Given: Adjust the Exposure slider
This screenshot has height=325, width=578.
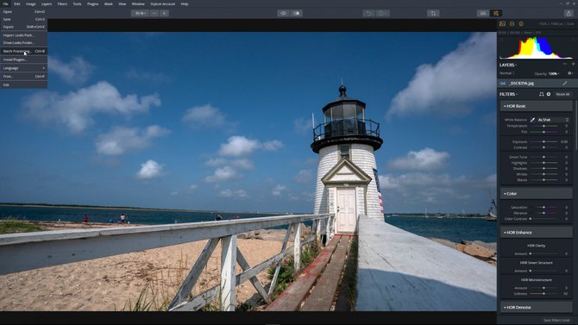Looking at the screenshot, I should (544, 141).
